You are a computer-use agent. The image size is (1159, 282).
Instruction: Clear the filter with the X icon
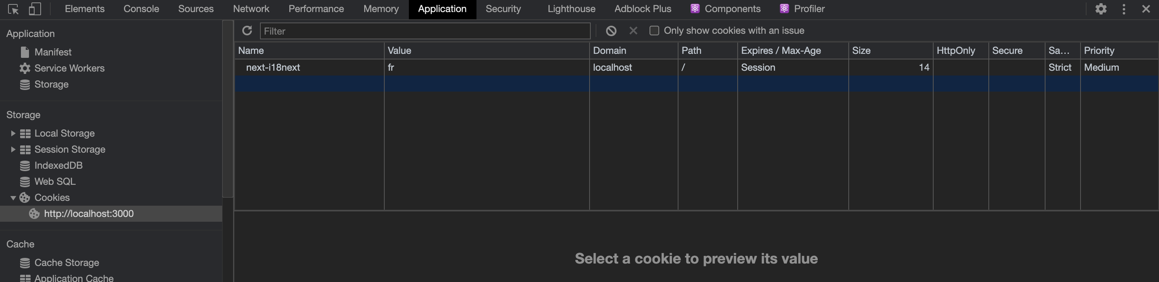click(633, 31)
